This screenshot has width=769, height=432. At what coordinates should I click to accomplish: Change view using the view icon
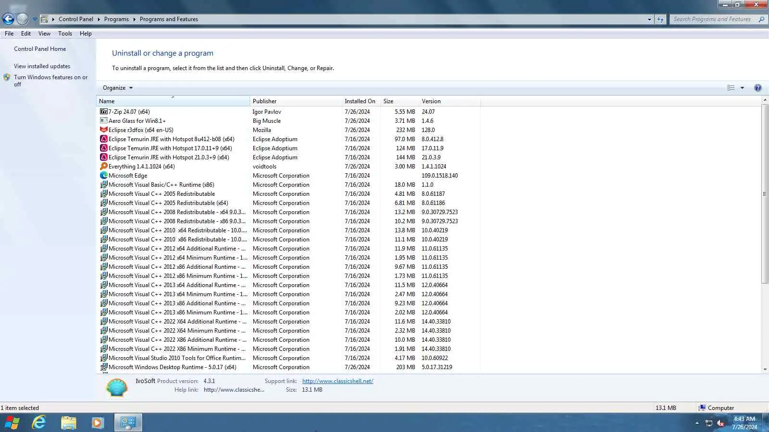[x=731, y=88]
